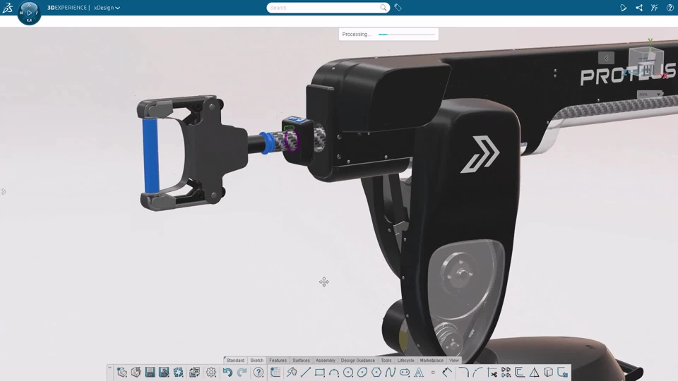Open the Features tab
The height and width of the screenshot is (381, 678).
[278, 361]
